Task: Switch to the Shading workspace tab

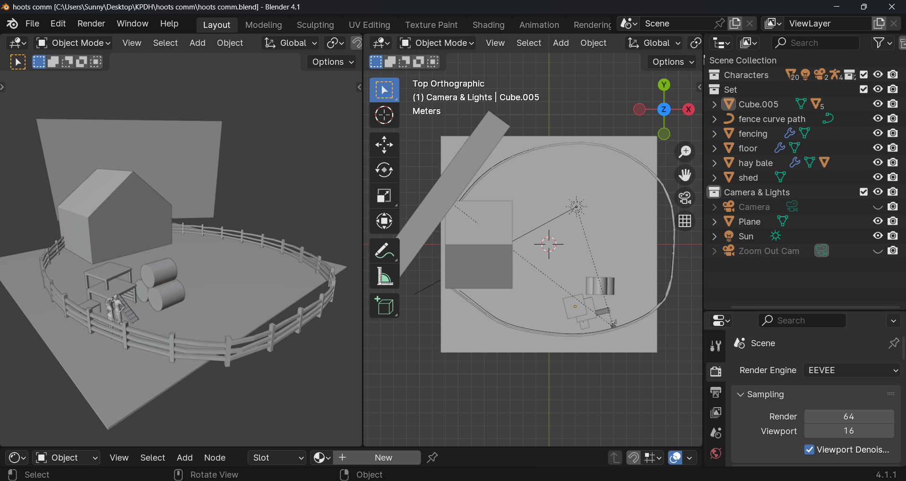Action: [x=488, y=25]
